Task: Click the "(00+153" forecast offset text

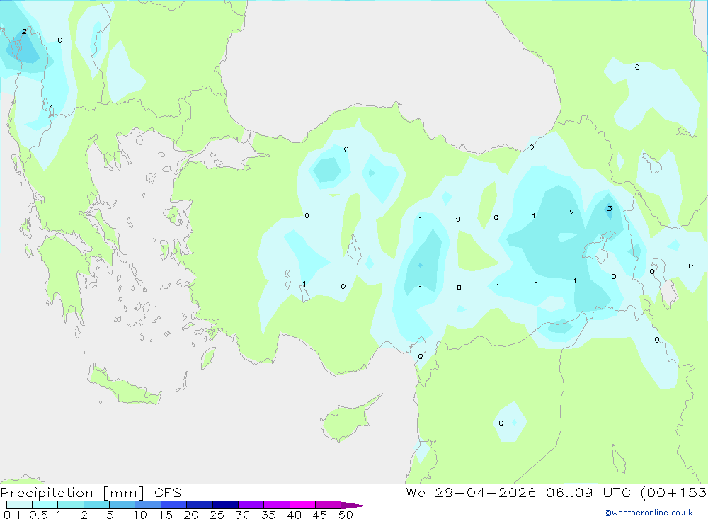Action: click(674, 492)
